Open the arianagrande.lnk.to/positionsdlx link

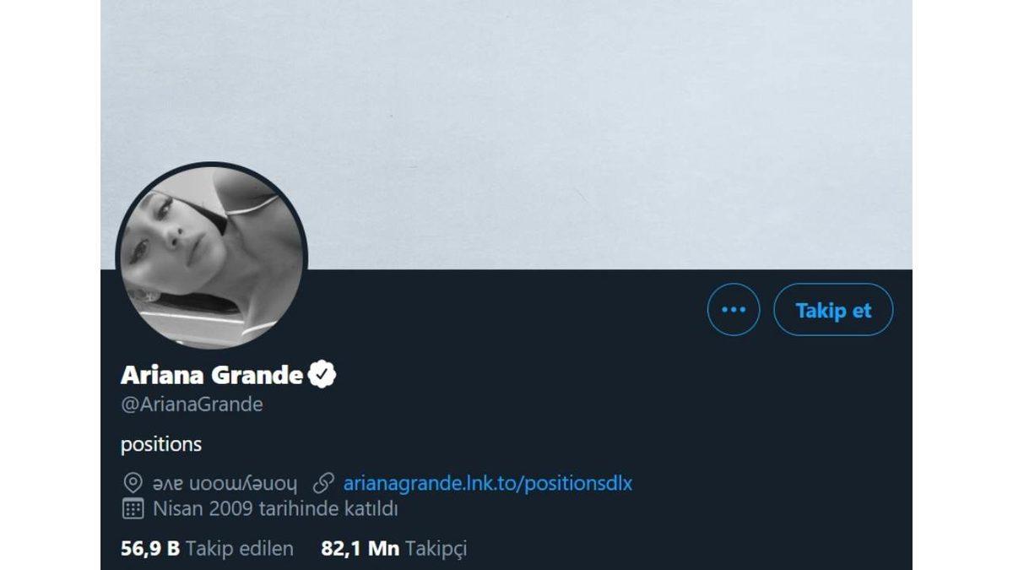491,482
